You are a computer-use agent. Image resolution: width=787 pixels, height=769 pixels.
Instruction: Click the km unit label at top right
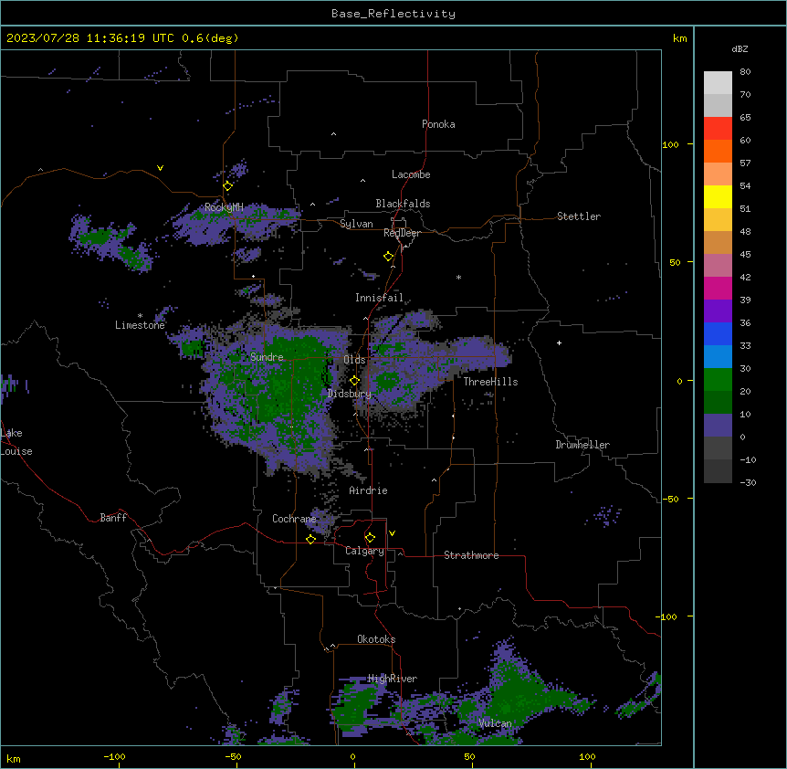tap(680, 38)
